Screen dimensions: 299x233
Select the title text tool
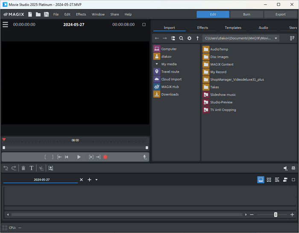(x=32, y=168)
